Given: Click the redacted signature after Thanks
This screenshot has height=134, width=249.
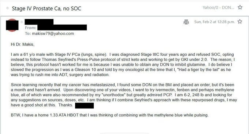Looking at the screenshot, I should tap(84, 105).
